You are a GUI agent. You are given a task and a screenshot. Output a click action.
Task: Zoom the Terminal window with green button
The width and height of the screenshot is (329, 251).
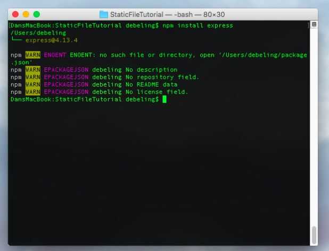(37, 14)
